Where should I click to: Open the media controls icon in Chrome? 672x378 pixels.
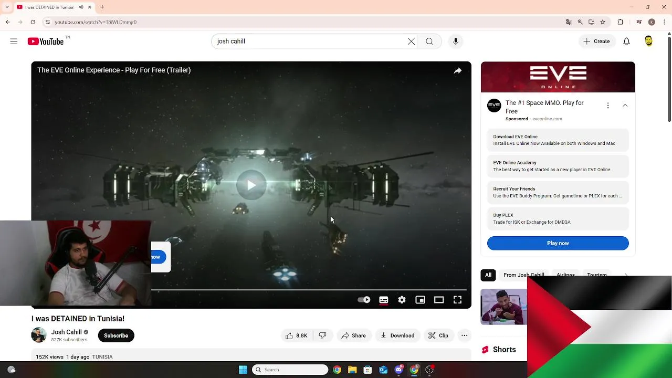tap(639, 22)
